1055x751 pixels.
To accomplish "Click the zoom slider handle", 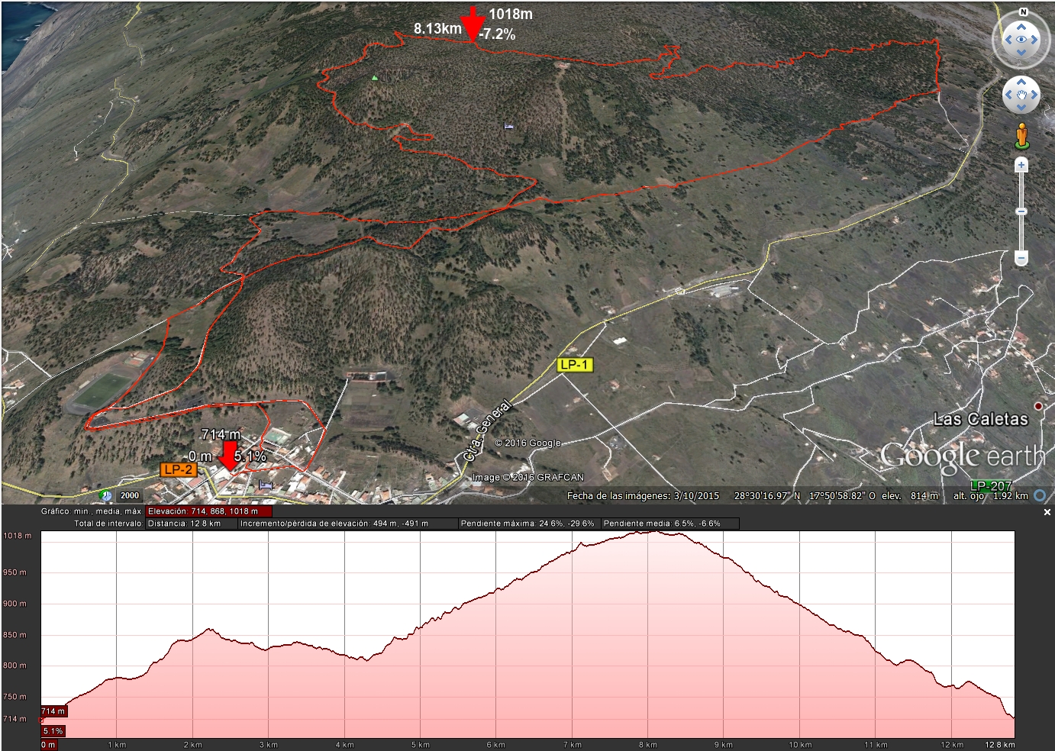I will [x=1021, y=211].
